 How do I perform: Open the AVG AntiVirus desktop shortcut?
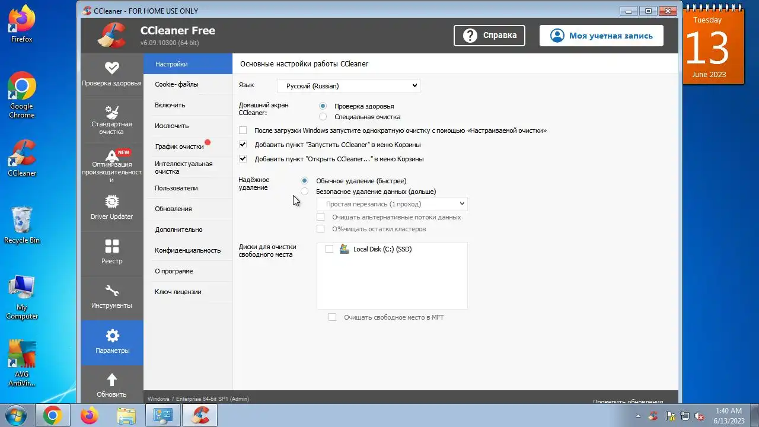22,364
